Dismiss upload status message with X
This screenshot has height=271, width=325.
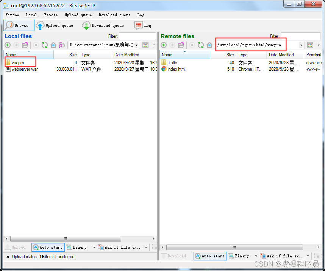coord(8,257)
